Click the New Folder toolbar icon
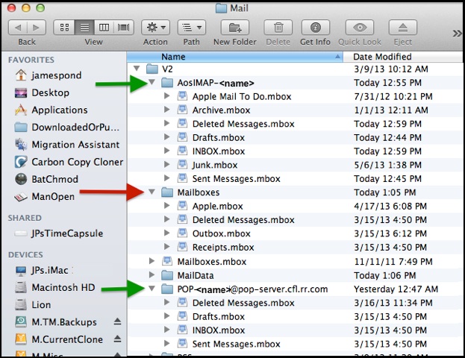Viewport: 465px width, 358px height. click(235, 28)
